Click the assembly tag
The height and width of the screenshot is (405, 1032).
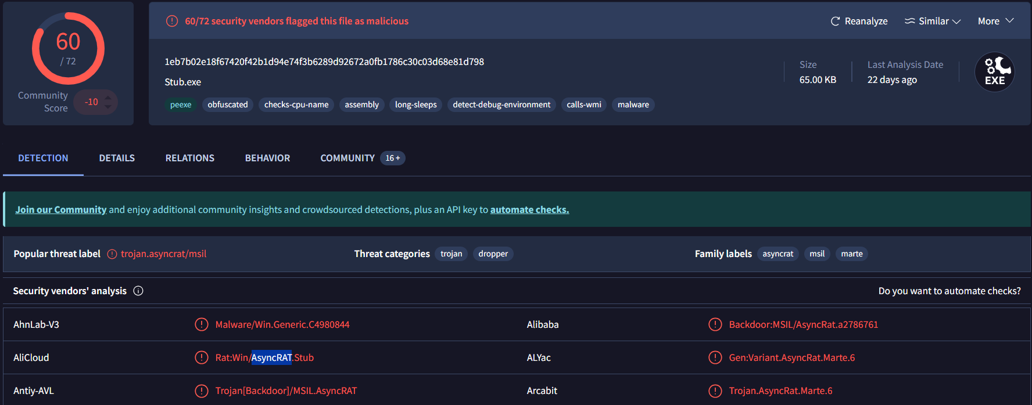[x=361, y=104]
